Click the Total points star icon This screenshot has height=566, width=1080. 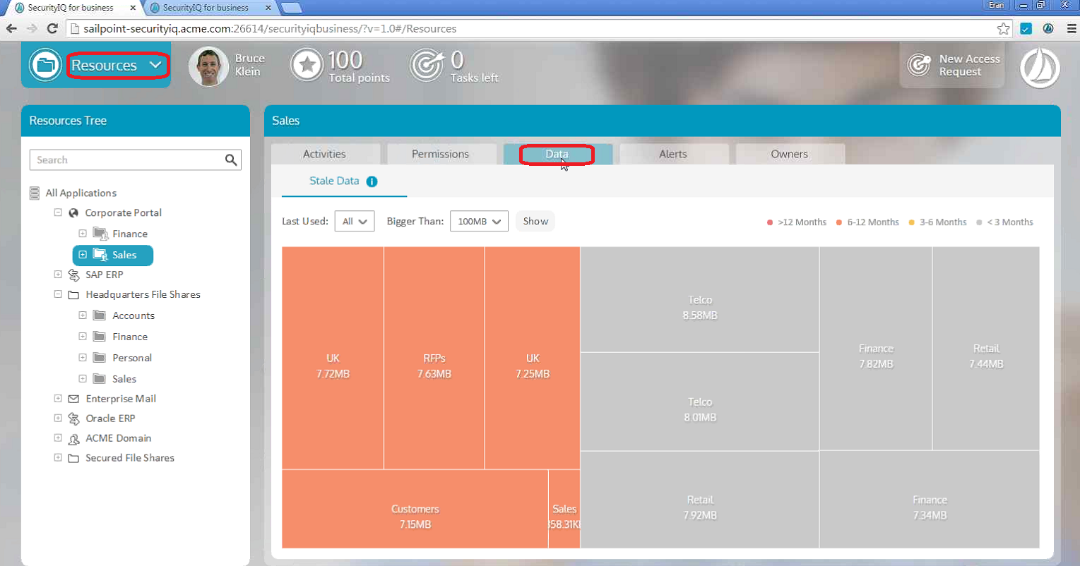coord(307,66)
